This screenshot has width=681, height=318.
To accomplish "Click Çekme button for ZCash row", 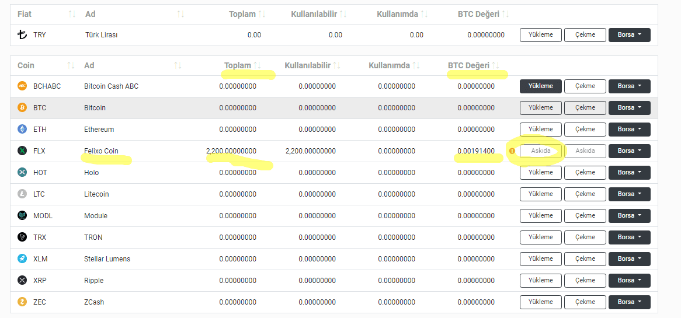I will coord(585,302).
